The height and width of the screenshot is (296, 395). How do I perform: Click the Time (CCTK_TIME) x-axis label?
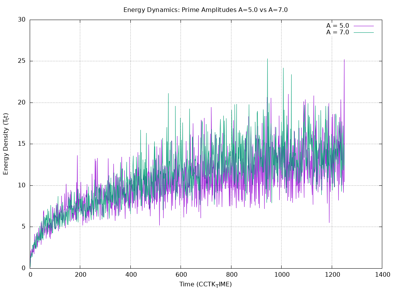tap(205, 284)
